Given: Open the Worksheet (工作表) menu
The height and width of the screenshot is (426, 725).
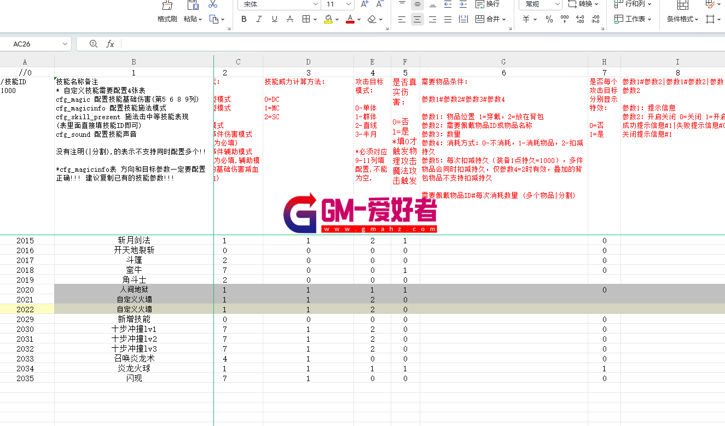Looking at the screenshot, I should click(x=633, y=19).
